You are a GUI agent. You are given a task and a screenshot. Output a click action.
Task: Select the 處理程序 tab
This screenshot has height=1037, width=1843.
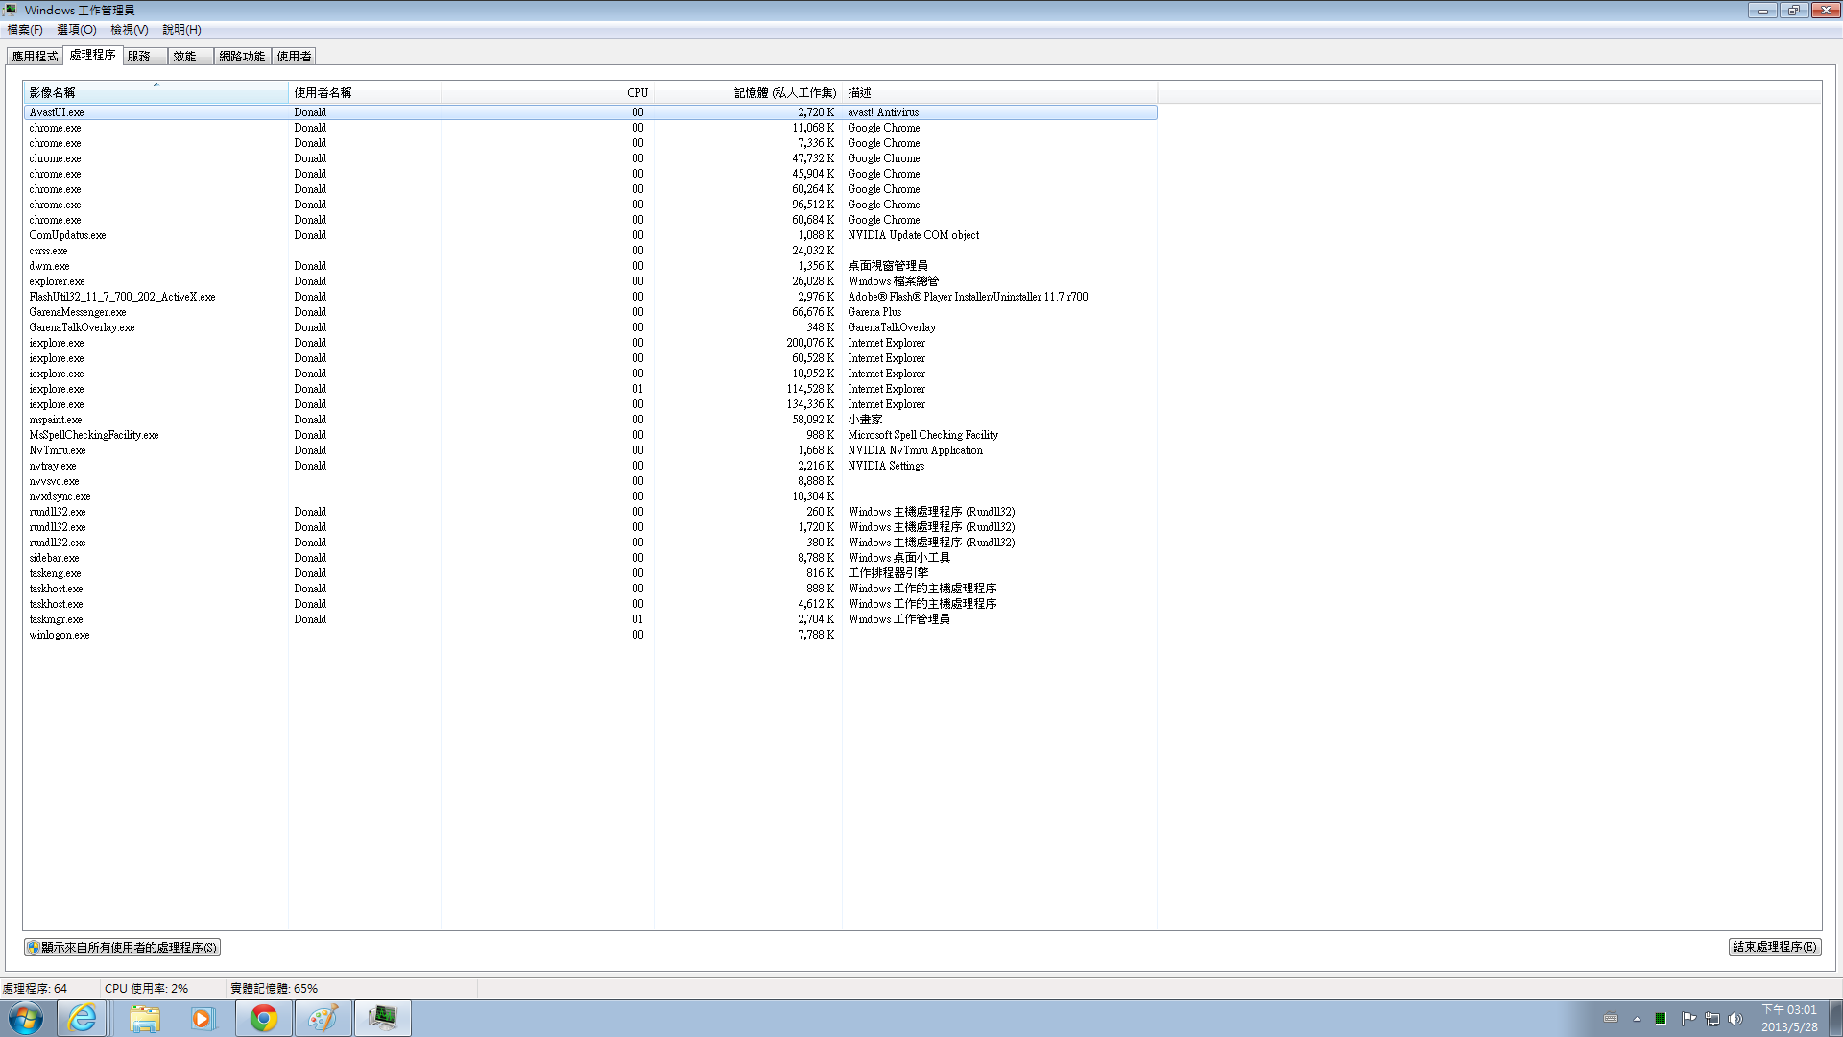pyautogui.click(x=92, y=55)
